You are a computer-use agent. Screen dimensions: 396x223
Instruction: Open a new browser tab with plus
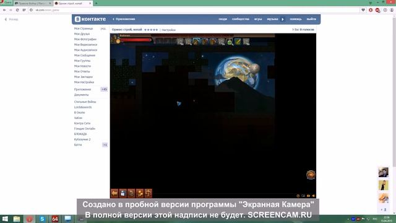[x=97, y=3]
